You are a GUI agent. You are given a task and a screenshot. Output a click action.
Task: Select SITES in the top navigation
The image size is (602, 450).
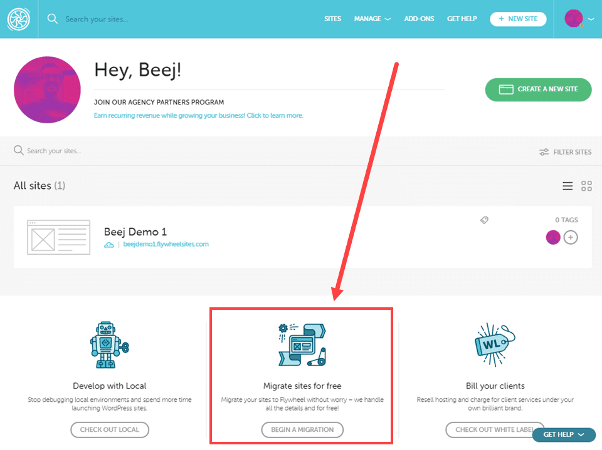click(x=332, y=19)
